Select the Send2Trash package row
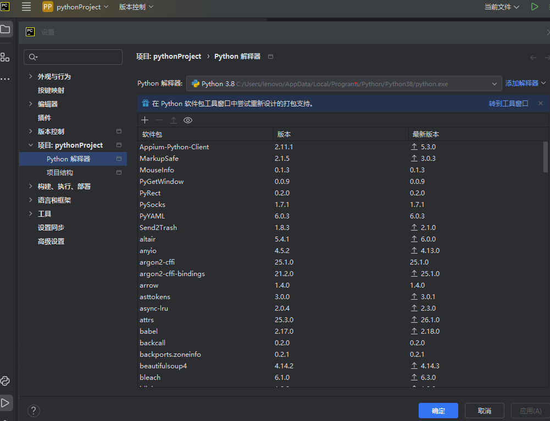550x421 pixels. pyautogui.click(x=340, y=227)
